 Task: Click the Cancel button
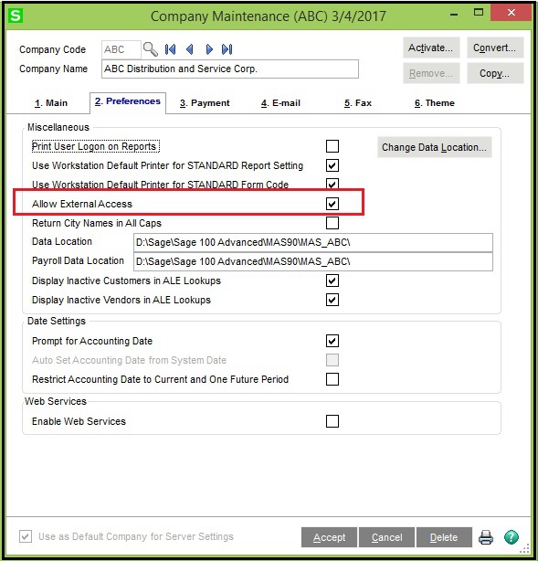(386, 537)
